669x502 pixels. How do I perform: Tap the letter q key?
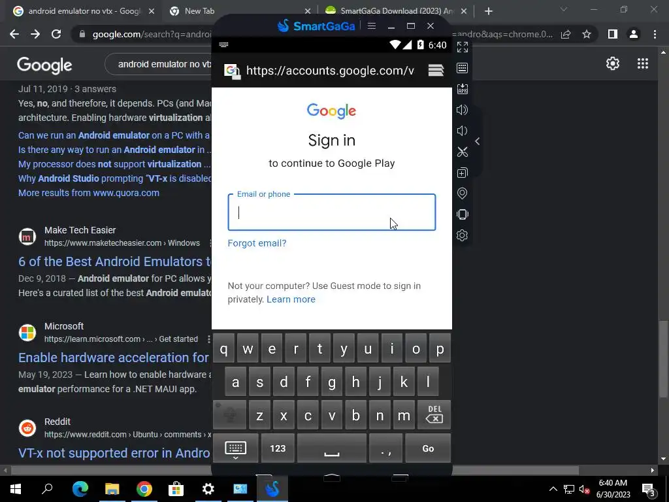point(223,349)
